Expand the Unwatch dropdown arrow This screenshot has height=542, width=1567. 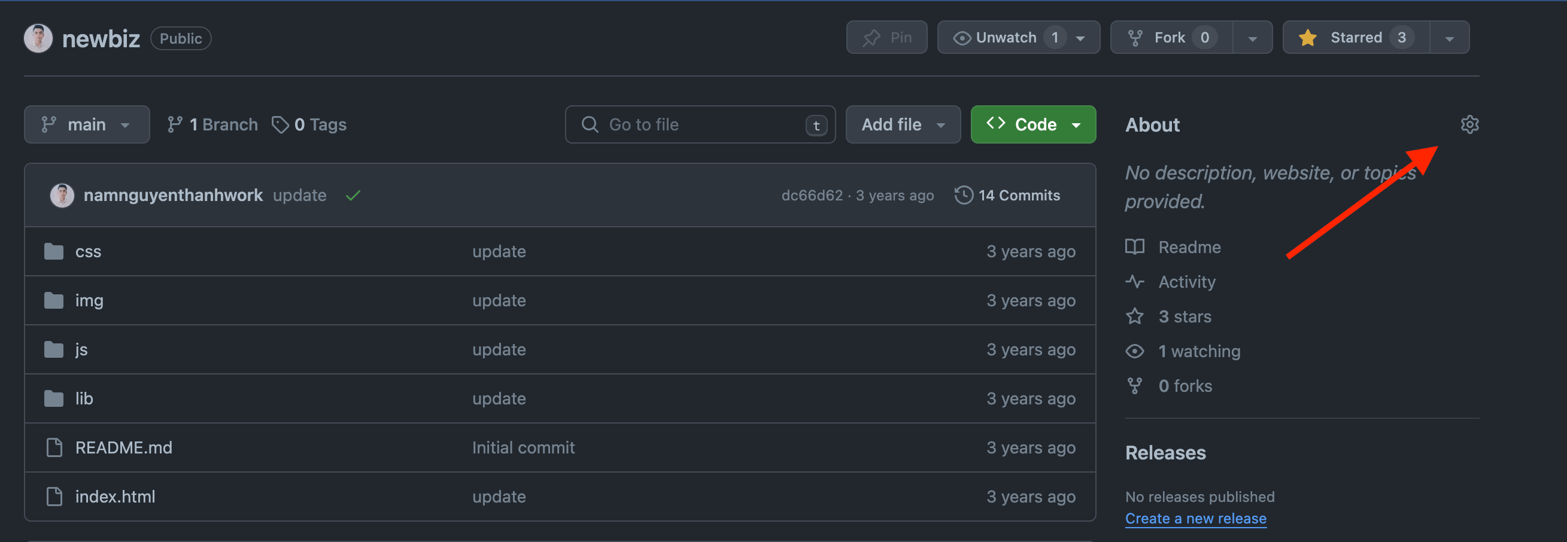pos(1080,38)
